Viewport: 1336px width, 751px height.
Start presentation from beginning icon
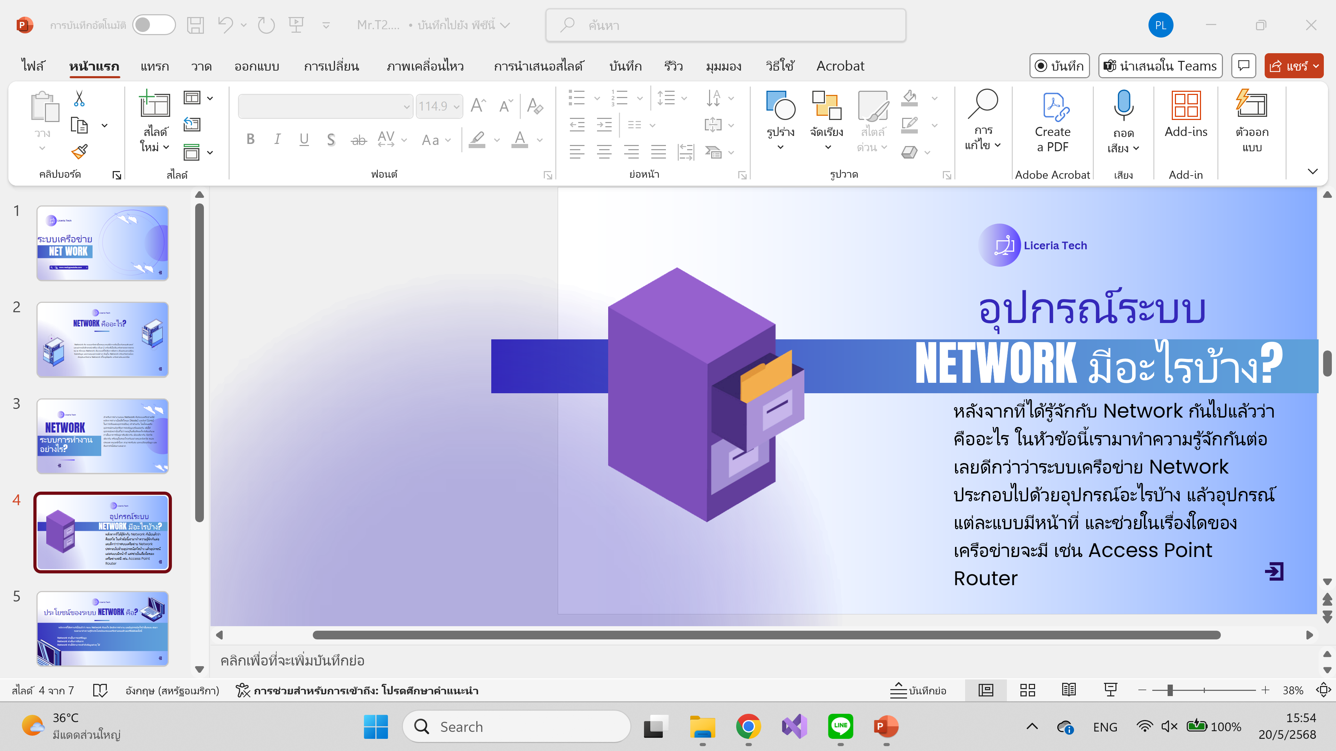click(x=296, y=25)
